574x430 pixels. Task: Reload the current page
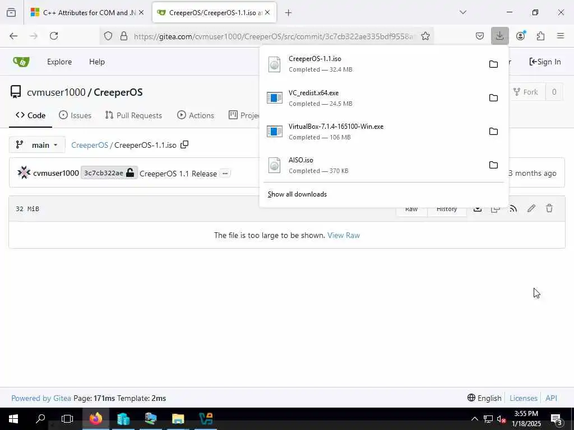coord(54,36)
